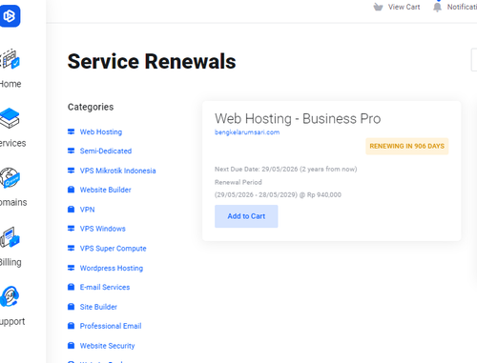Click the notification bell icon
This screenshot has width=477, height=363.
click(437, 7)
